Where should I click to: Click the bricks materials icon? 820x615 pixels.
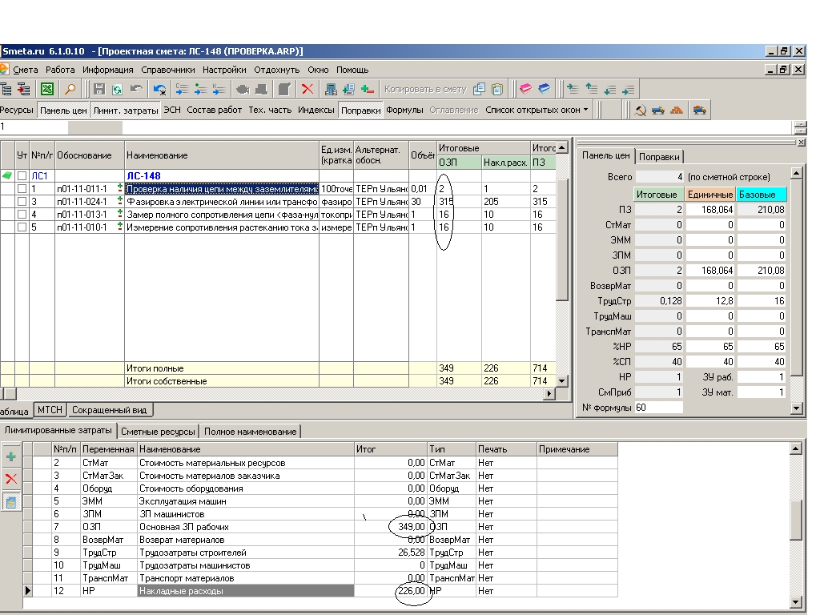[x=677, y=111]
